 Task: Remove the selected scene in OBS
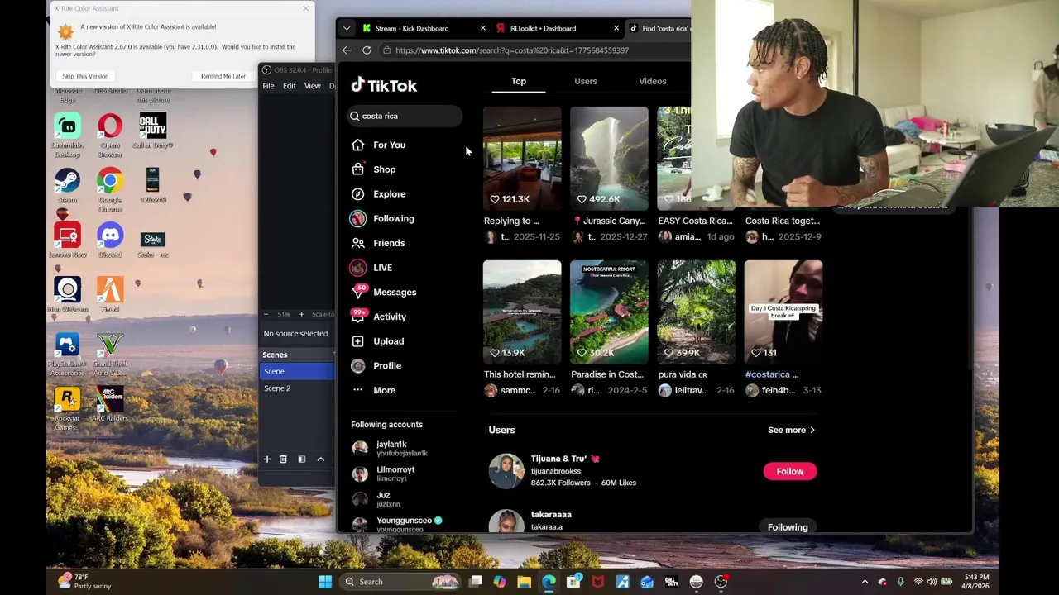click(283, 459)
